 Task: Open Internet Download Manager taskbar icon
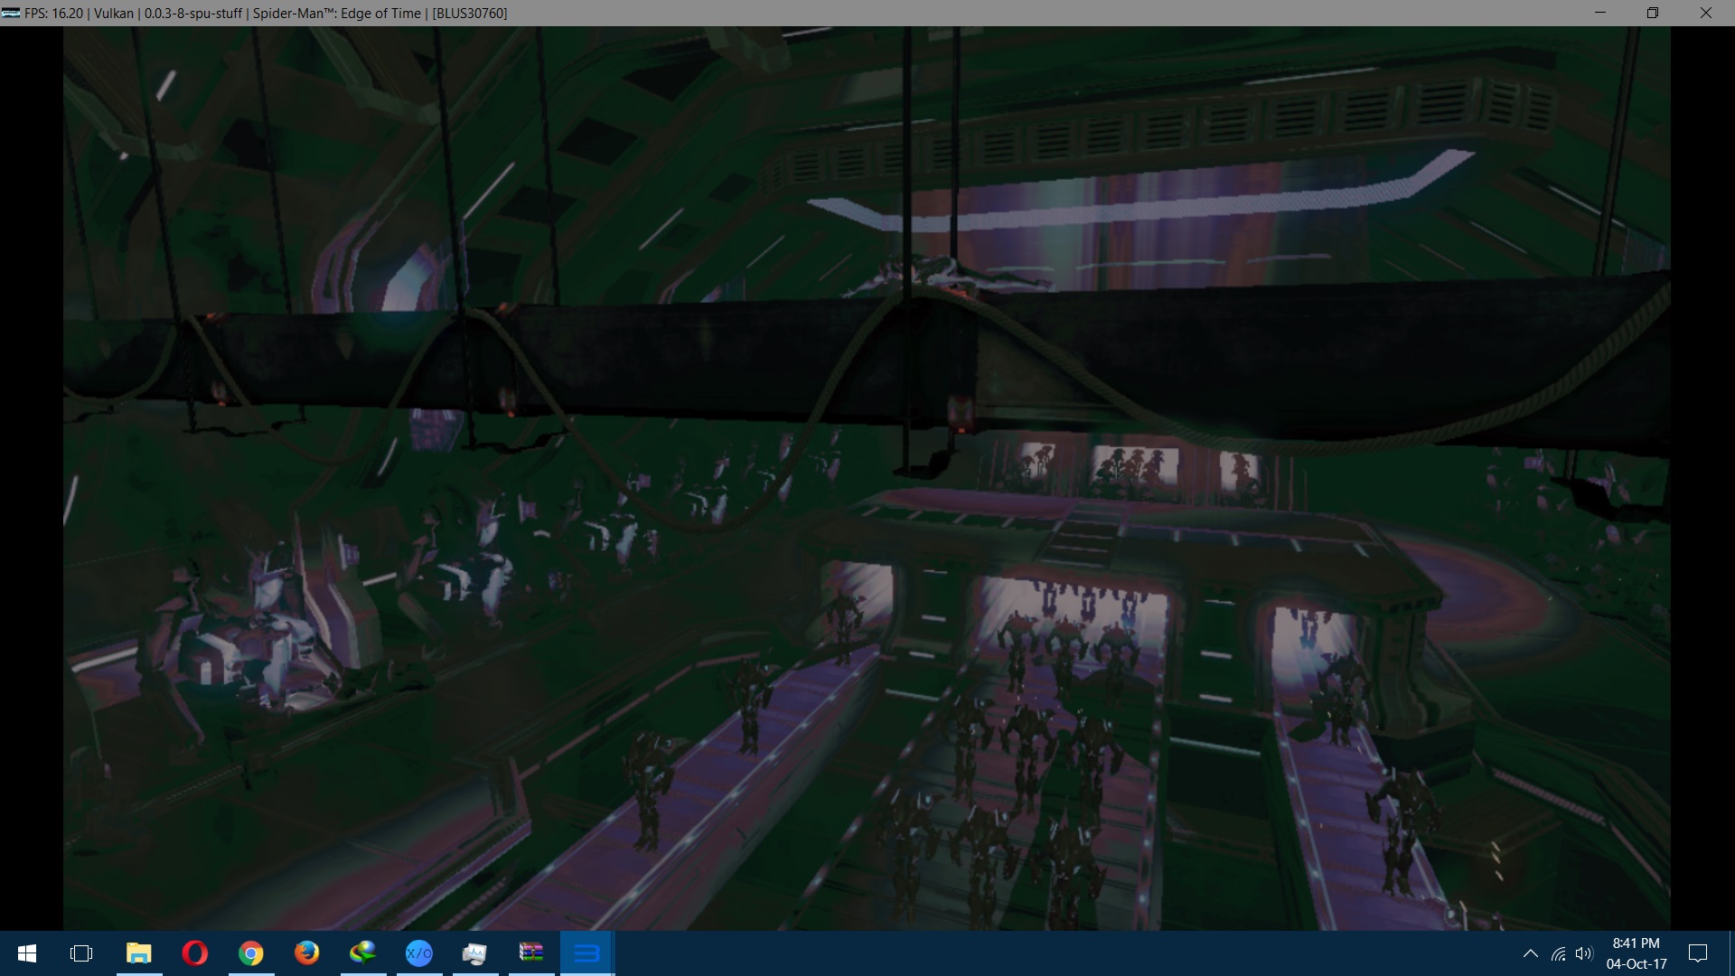pyautogui.click(x=362, y=953)
